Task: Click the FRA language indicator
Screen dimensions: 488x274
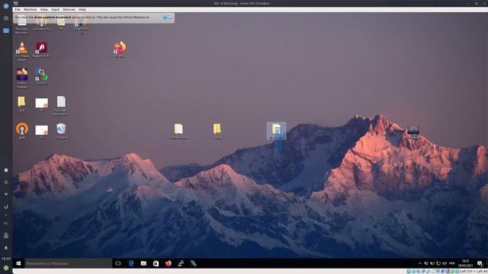Action: (x=452, y=263)
